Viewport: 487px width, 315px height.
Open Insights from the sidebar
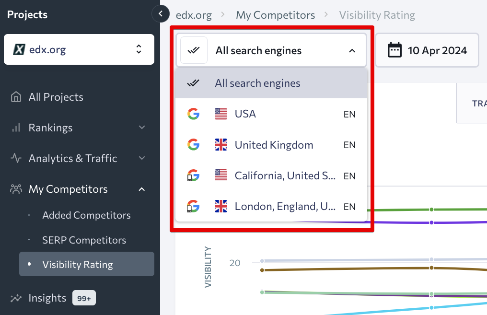(x=47, y=298)
